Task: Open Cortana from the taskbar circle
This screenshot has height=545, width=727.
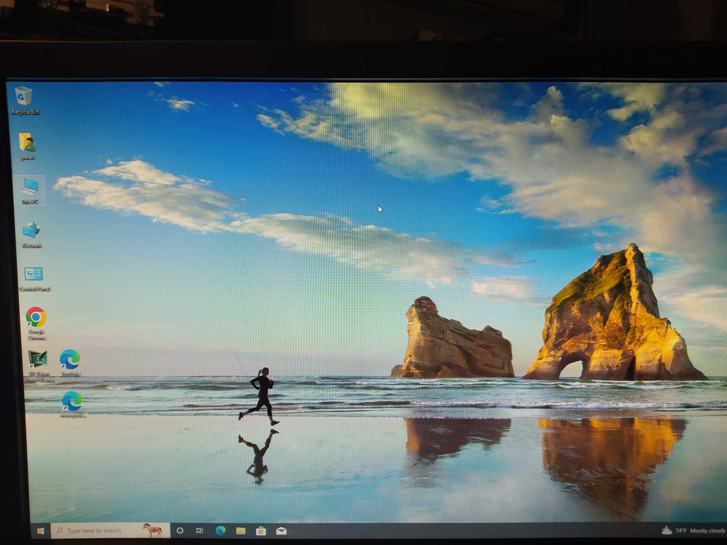Action: tap(180, 530)
